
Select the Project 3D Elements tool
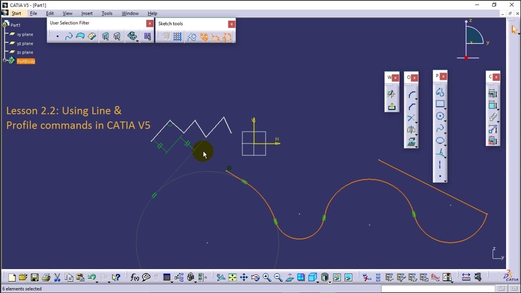(412, 142)
